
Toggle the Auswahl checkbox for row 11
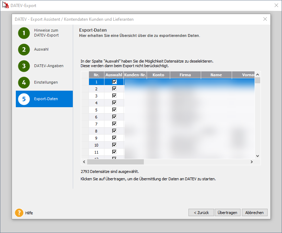pos(114,152)
